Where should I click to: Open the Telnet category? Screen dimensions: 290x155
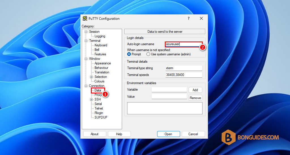(99, 108)
